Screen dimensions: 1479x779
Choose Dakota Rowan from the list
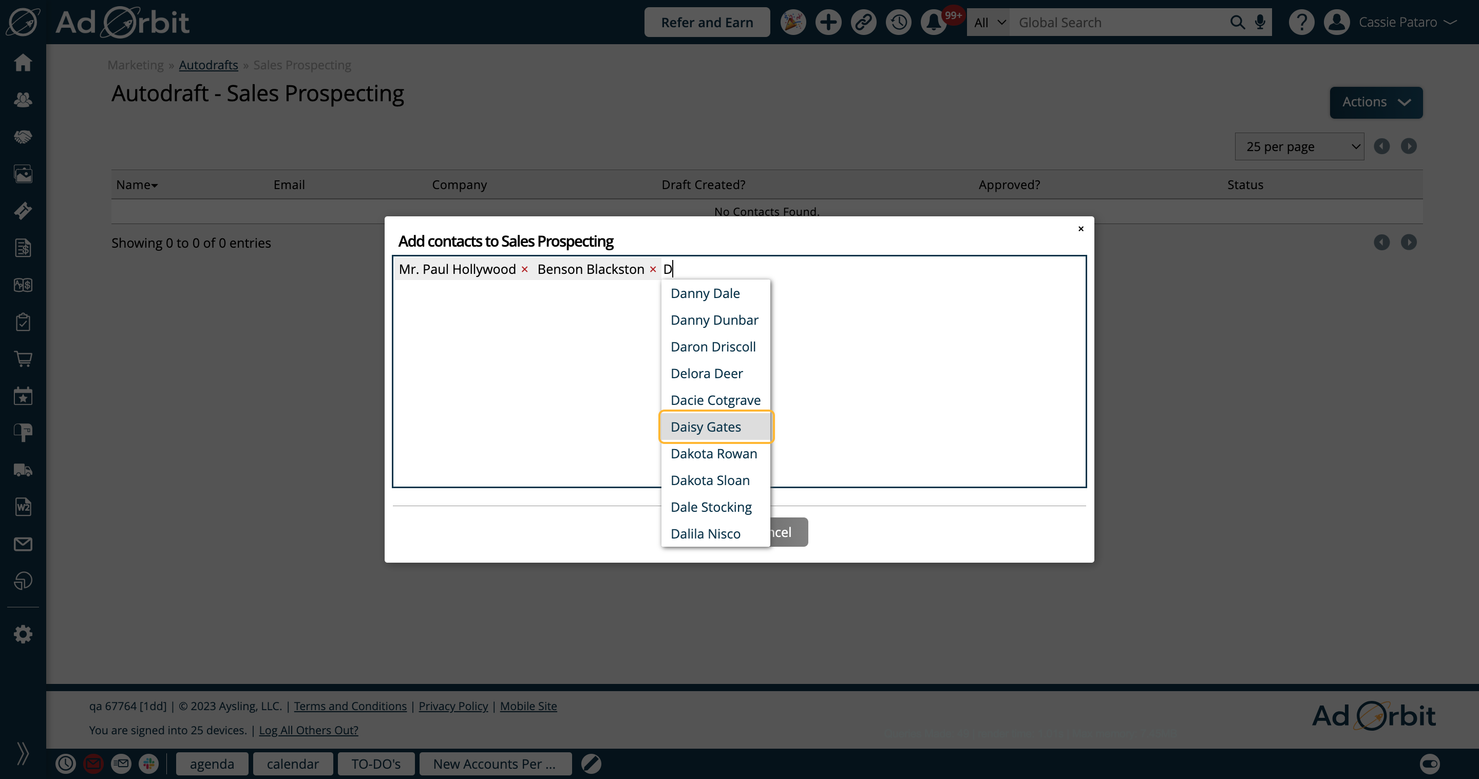click(x=714, y=454)
